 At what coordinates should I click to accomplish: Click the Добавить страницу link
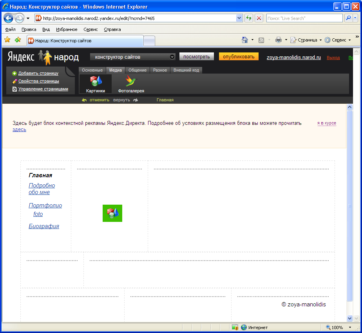pos(38,73)
